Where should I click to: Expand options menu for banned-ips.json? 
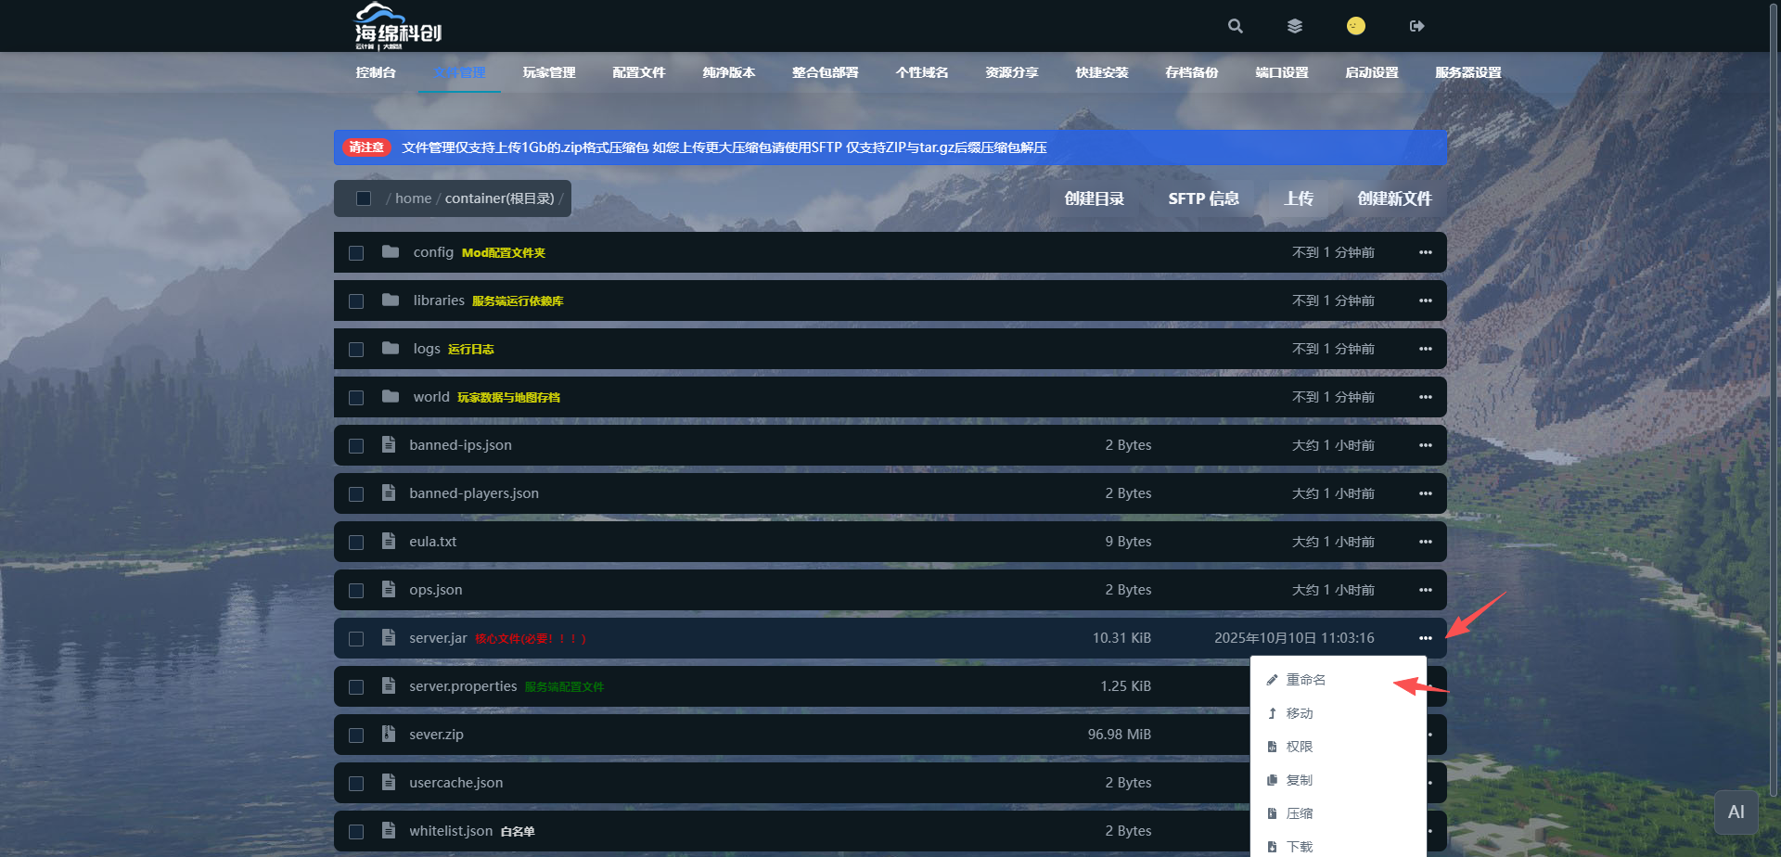click(x=1425, y=445)
